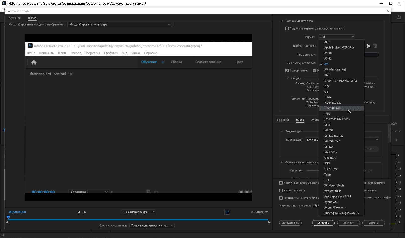Select Audio AAC format
This screenshot has width=405, height=238.
[x=342, y=202]
